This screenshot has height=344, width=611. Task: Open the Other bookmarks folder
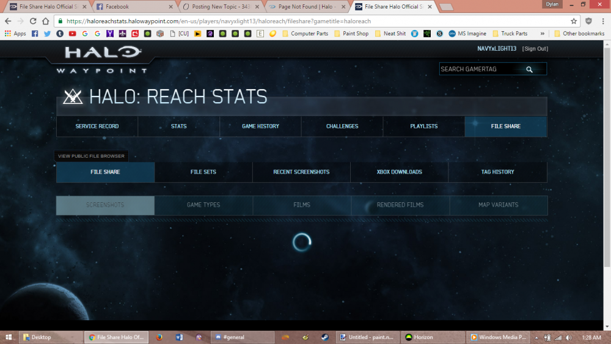point(579,34)
